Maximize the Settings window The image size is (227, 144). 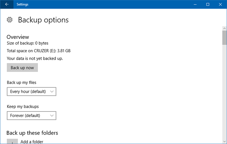click(x=208, y=4)
